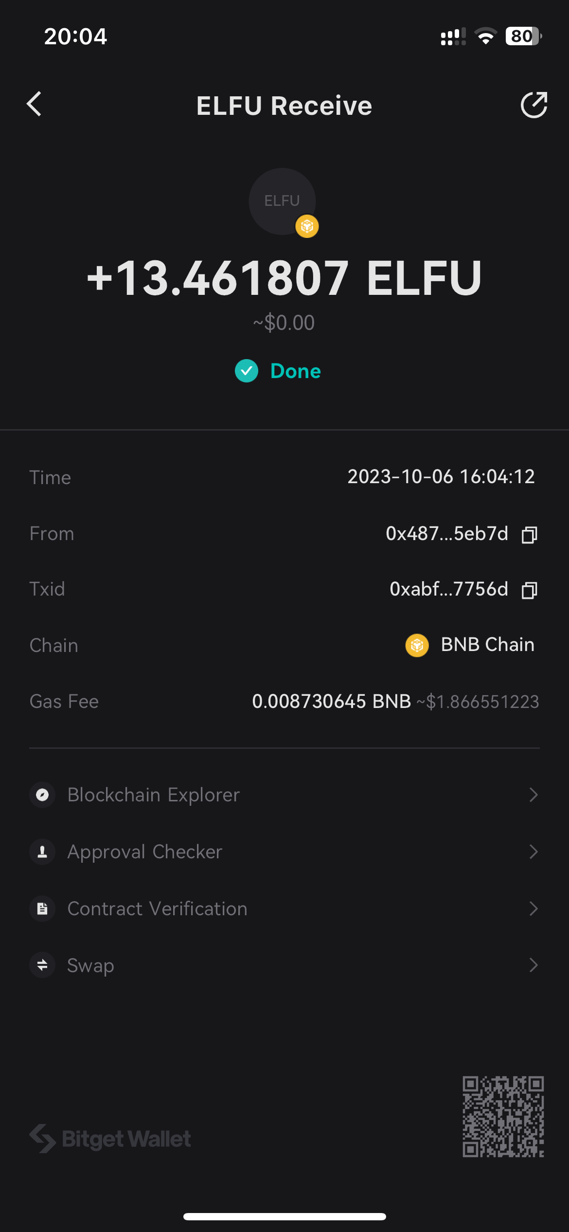
Task: Tap the green Done status checkmark
Action: click(247, 371)
